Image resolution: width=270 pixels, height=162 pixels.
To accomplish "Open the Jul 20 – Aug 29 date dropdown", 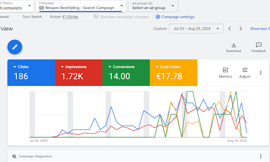I will pyautogui.click(x=196, y=29).
